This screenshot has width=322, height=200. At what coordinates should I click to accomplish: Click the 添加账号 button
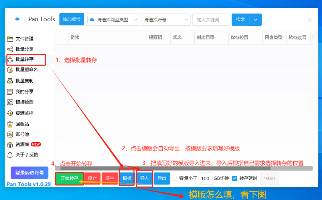[72, 19]
